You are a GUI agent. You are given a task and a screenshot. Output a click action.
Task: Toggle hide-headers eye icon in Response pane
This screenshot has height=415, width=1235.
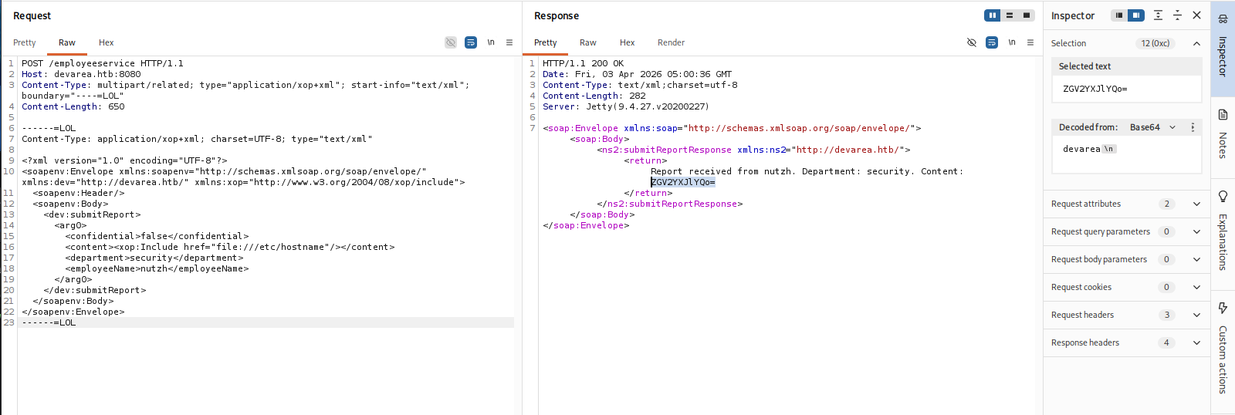click(x=972, y=42)
